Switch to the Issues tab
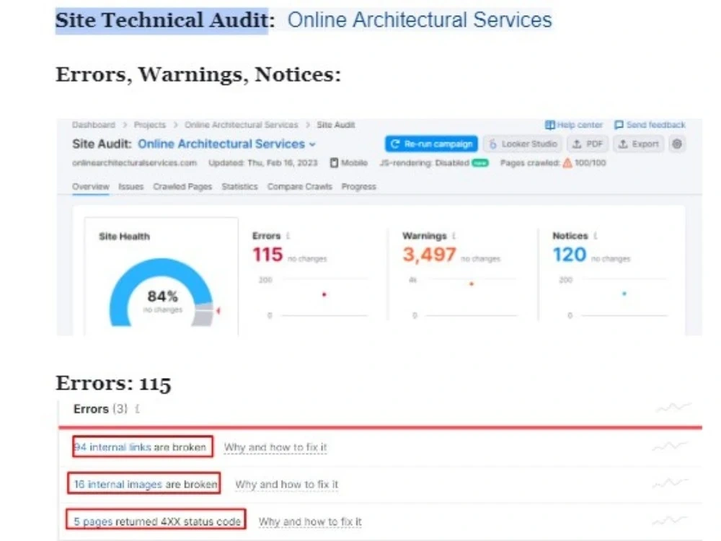The height and width of the screenshot is (541, 721). point(131,186)
